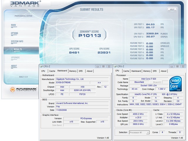Open About tab in left CPU-Z window
This screenshot has width=188, height=141.
90,71
